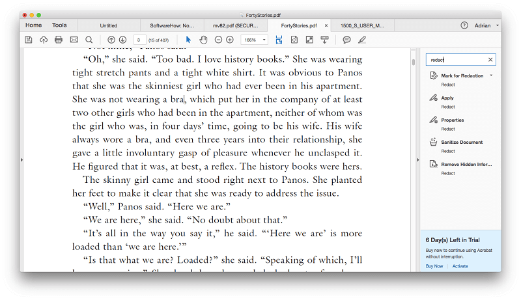This screenshot has height=300, width=521.
Task: Select the Hand pan tool
Action: (203, 40)
